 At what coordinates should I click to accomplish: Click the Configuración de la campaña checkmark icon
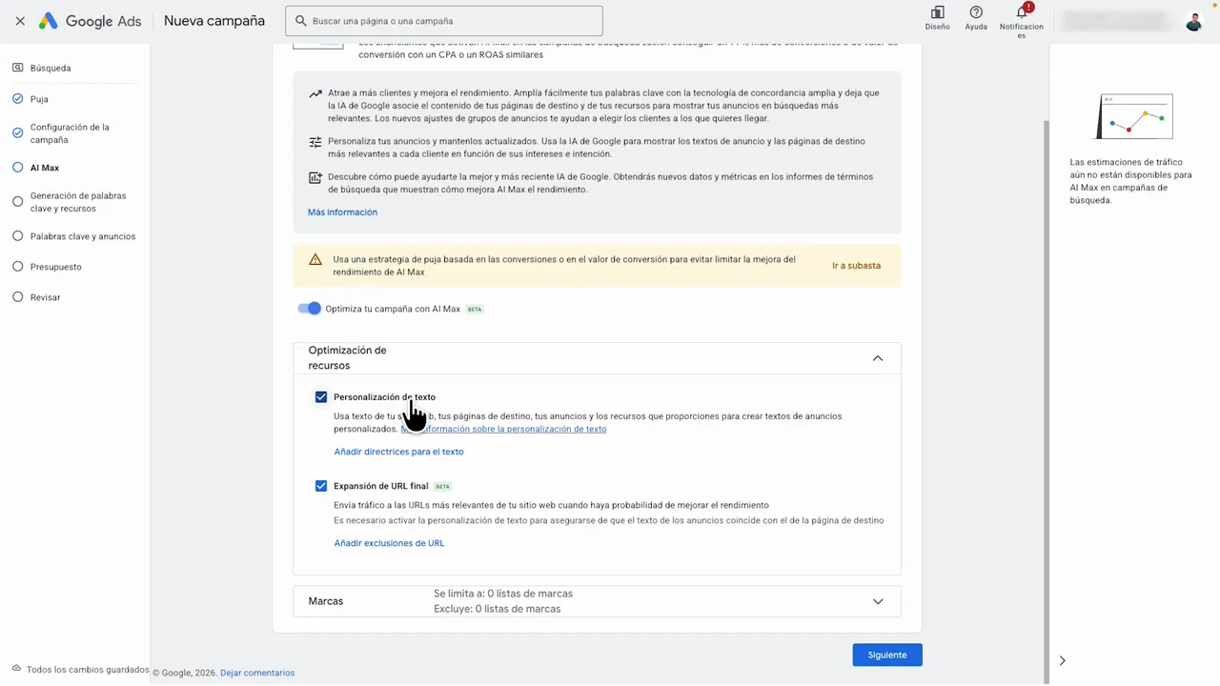pos(18,133)
